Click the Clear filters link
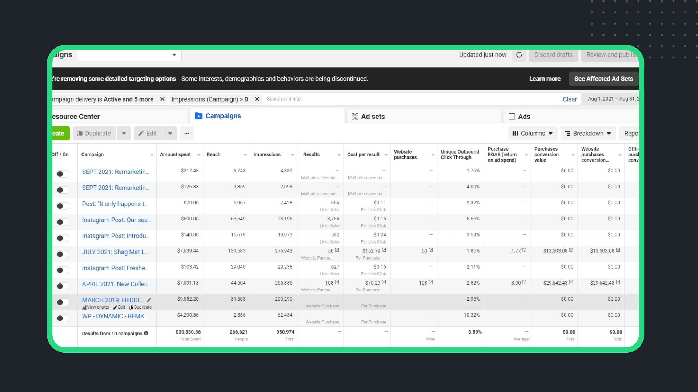 point(570,99)
